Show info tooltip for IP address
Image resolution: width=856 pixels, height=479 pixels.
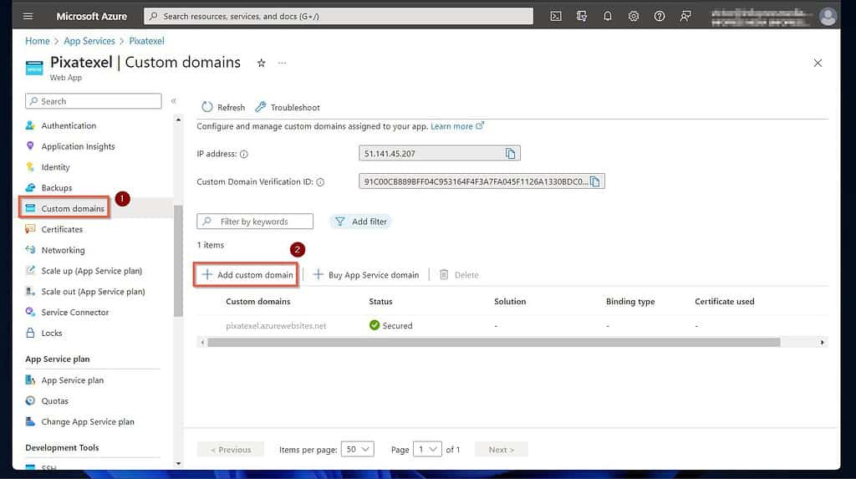pos(244,154)
